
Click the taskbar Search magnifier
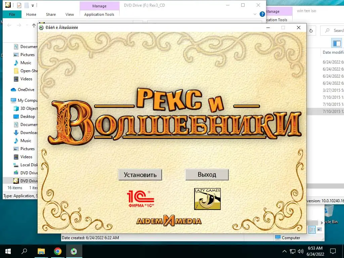pyautogui.click(x=24, y=251)
